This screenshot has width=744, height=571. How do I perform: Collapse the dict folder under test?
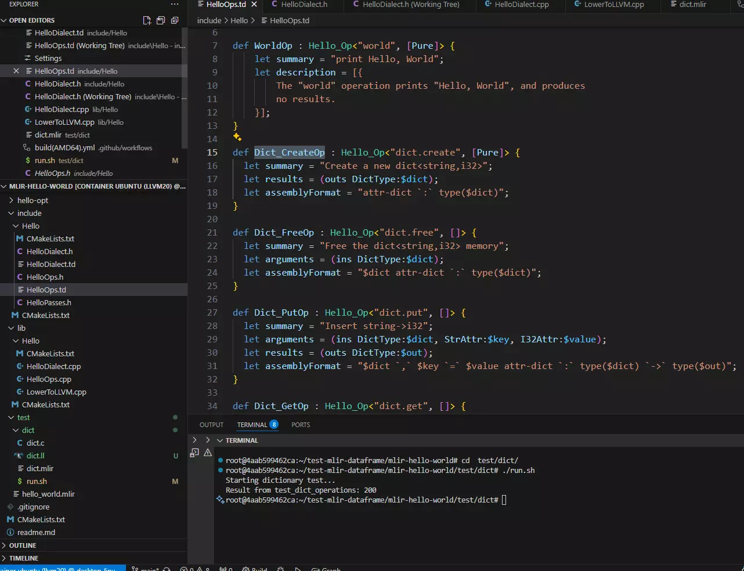(16, 430)
